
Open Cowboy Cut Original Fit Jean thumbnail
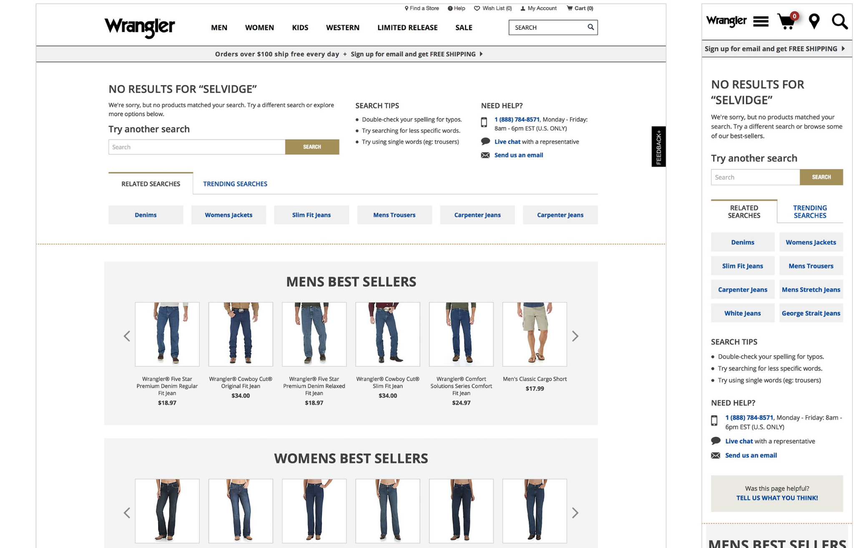point(241,334)
